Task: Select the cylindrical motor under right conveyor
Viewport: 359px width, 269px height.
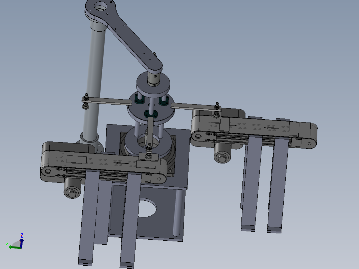Action: [x=222, y=153]
